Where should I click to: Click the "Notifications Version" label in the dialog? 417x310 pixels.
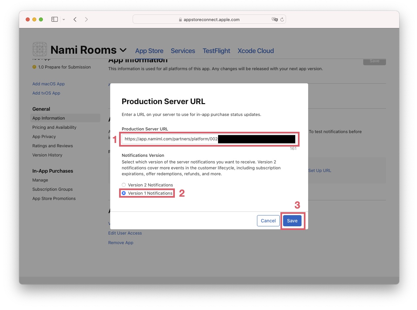point(143,155)
